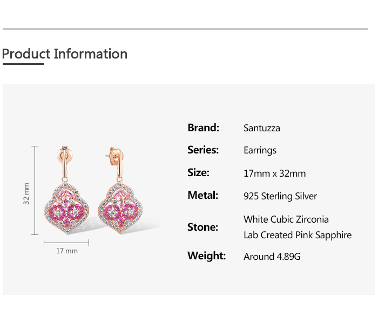Screen dimensions: 378x322
Task: Select the Series label
Action: (203, 150)
